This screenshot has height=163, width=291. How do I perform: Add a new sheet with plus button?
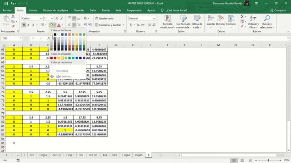click(x=161, y=155)
